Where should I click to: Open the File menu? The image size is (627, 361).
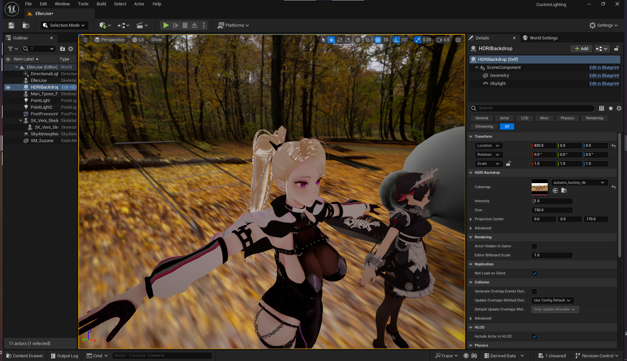[28, 4]
